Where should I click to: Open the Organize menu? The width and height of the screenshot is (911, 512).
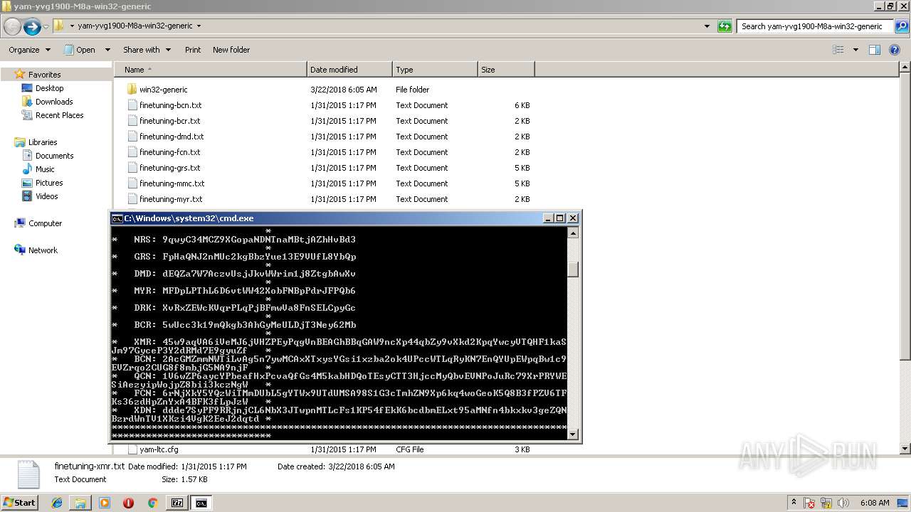click(x=29, y=50)
